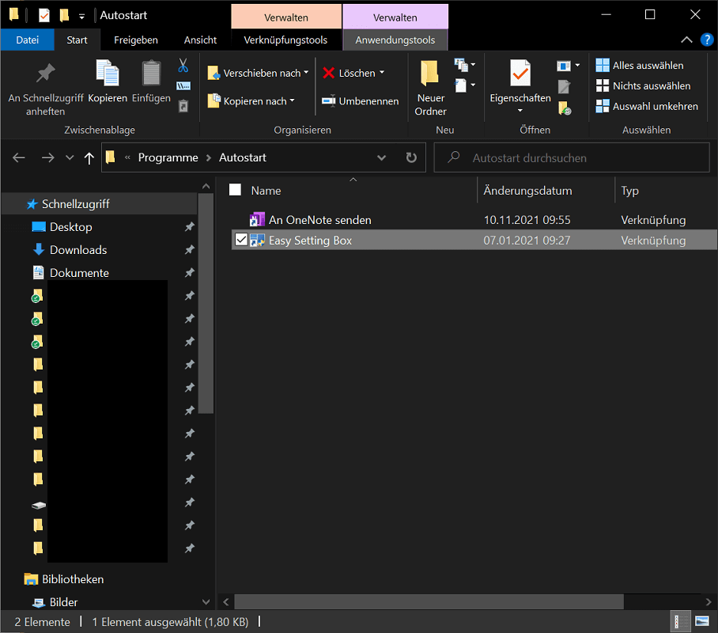The width and height of the screenshot is (718, 633).
Task: Open the Einfacher Zugriff dropdown
Action: [x=465, y=85]
